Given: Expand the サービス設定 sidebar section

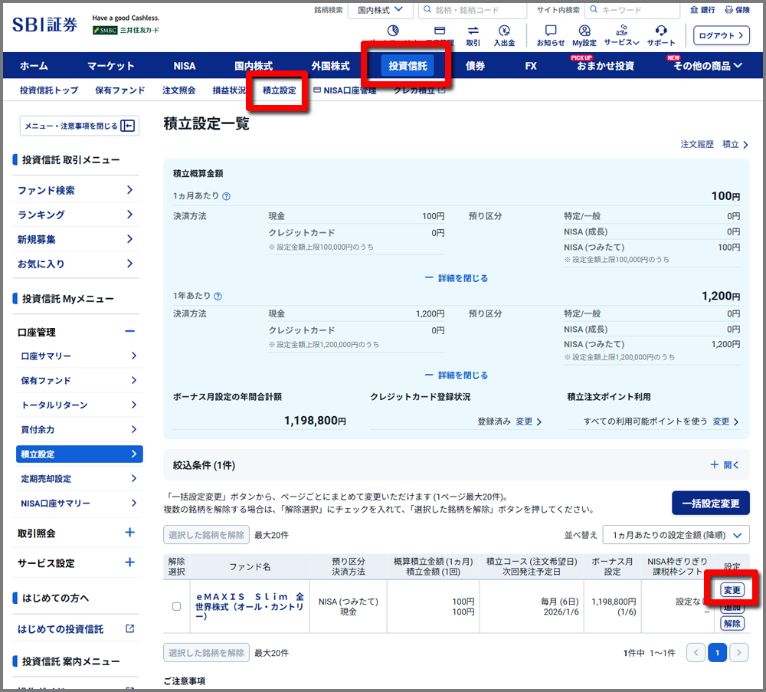Looking at the screenshot, I should click(x=129, y=562).
